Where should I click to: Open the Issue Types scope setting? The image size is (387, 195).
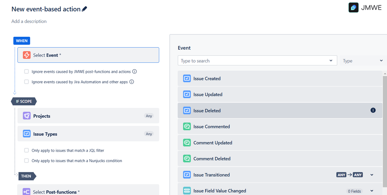(x=88, y=133)
